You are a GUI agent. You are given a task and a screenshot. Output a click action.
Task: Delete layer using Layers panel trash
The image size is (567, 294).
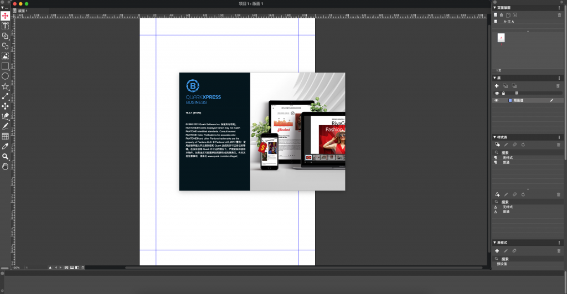coord(558,86)
